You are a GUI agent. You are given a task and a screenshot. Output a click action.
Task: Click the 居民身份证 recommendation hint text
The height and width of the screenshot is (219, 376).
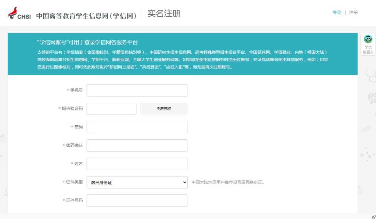click(228, 182)
